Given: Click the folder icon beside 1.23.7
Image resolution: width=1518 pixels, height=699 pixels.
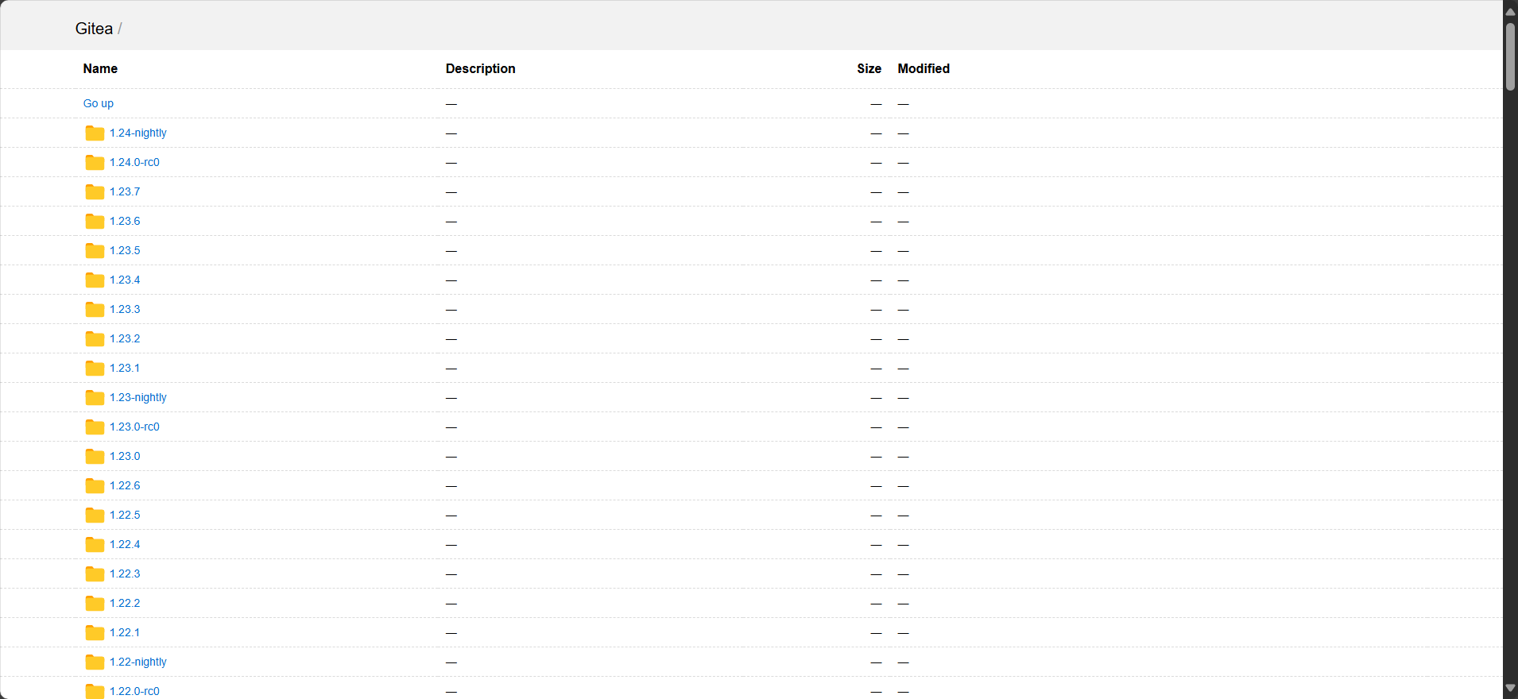Looking at the screenshot, I should point(95,192).
